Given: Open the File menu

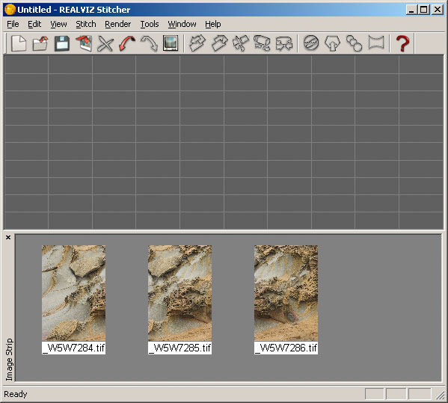Looking at the screenshot, I should tap(13, 24).
